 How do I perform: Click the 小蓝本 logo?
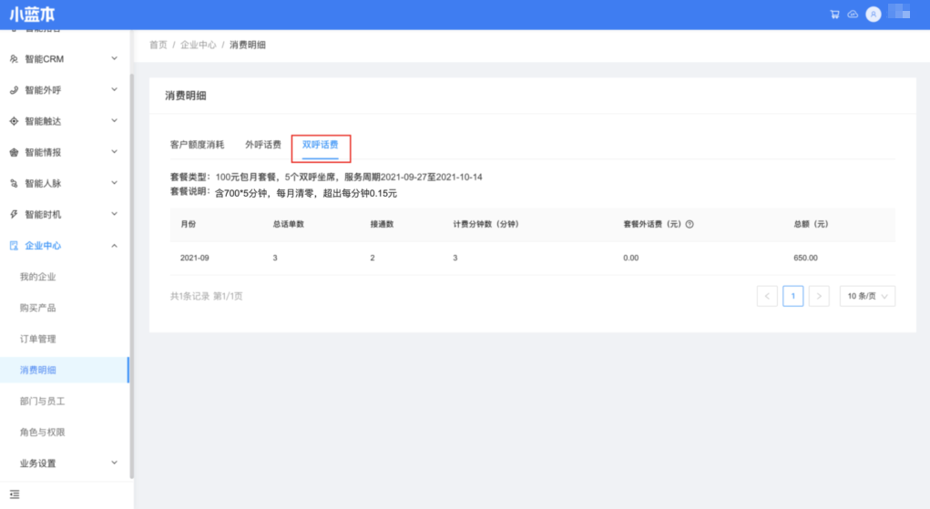click(35, 15)
